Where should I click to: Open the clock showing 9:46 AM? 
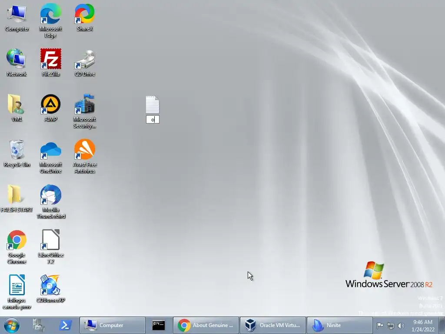pyautogui.click(x=423, y=325)
